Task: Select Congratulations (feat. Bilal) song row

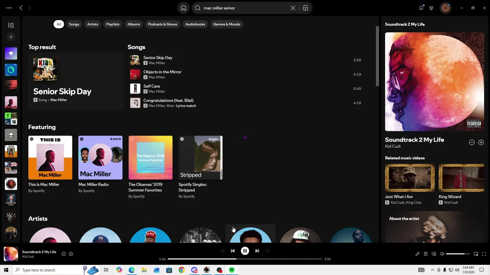Action: 246,103
